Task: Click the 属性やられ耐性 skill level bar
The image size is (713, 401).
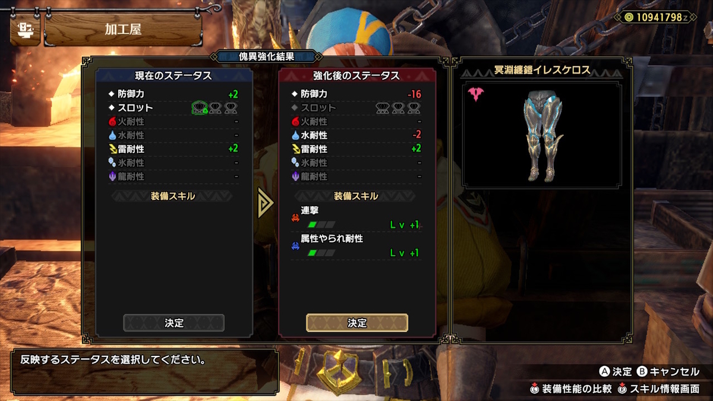Action: 321,252
